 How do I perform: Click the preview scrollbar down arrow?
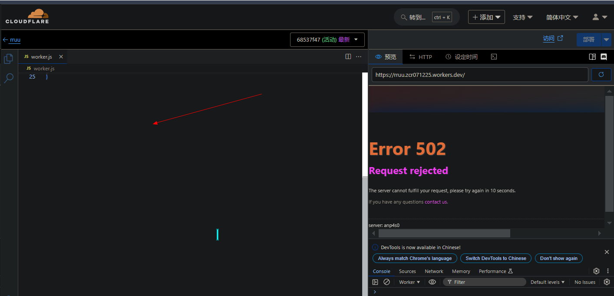point(609,223)
